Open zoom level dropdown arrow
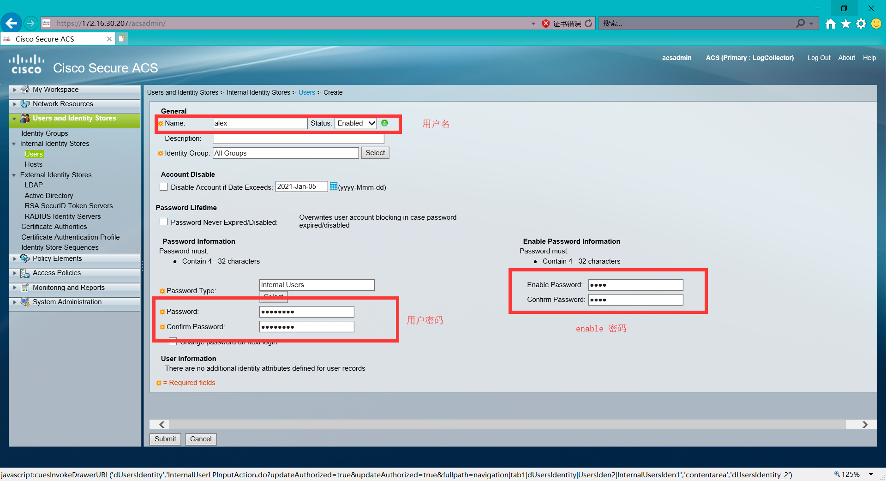Image resolution: width=886 pixels, height=481 pixels. (871, 474)
